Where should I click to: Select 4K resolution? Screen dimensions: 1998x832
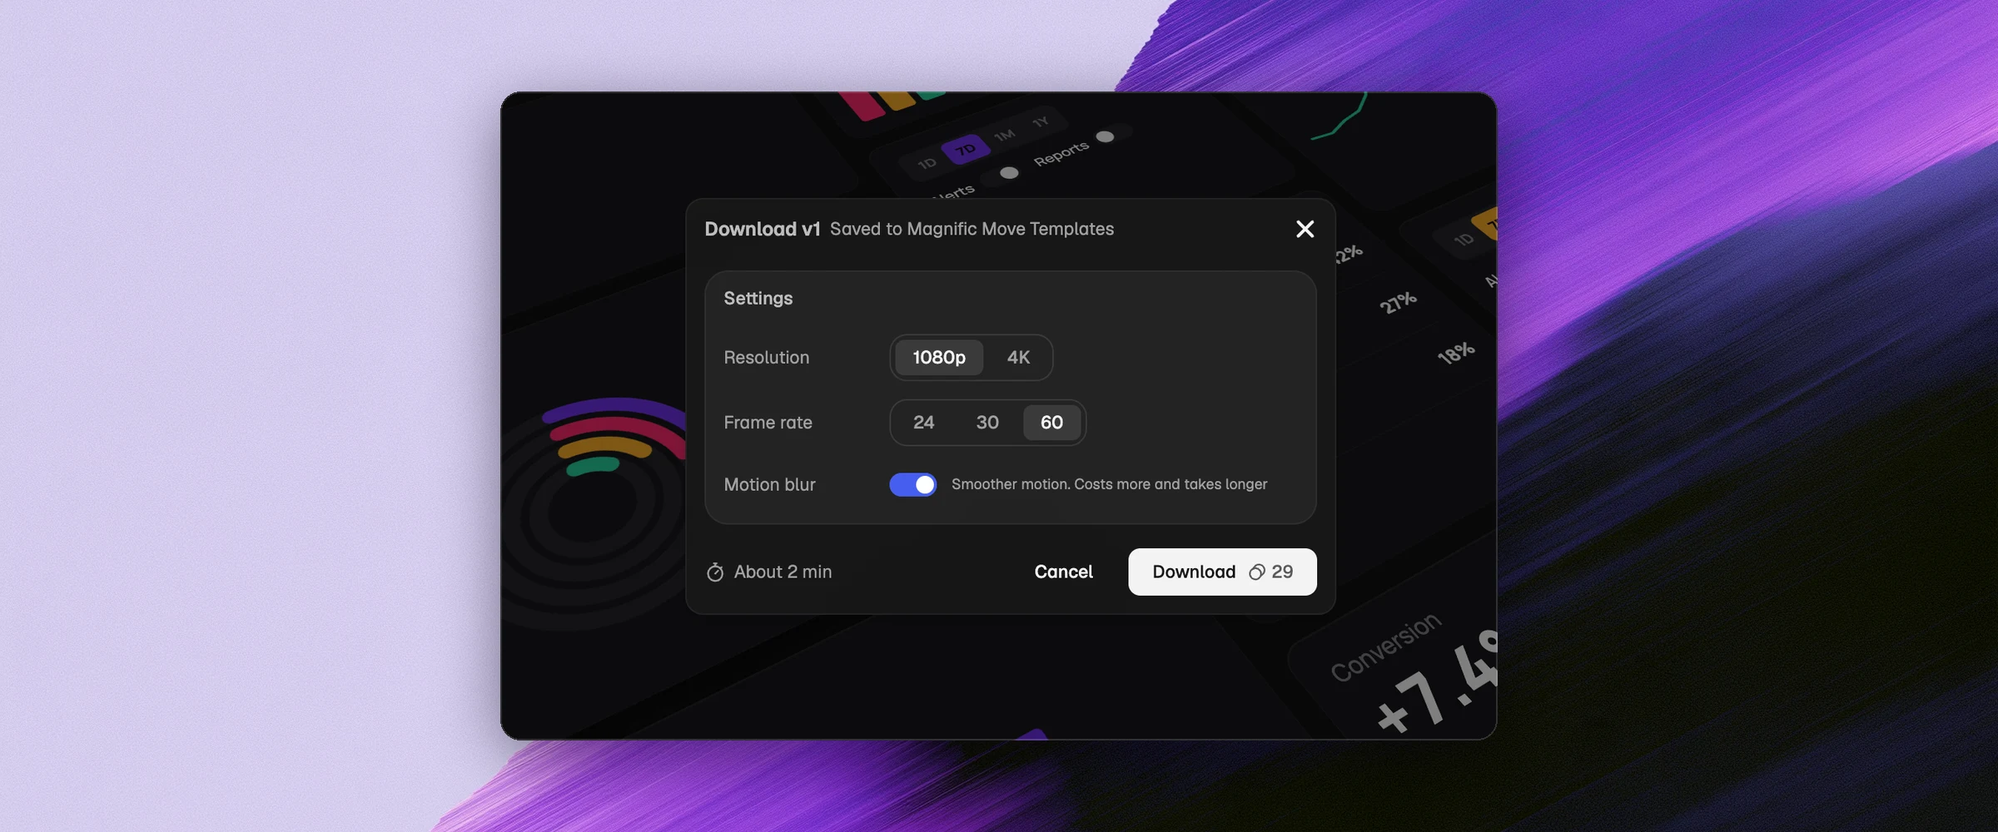point(1018,357)
